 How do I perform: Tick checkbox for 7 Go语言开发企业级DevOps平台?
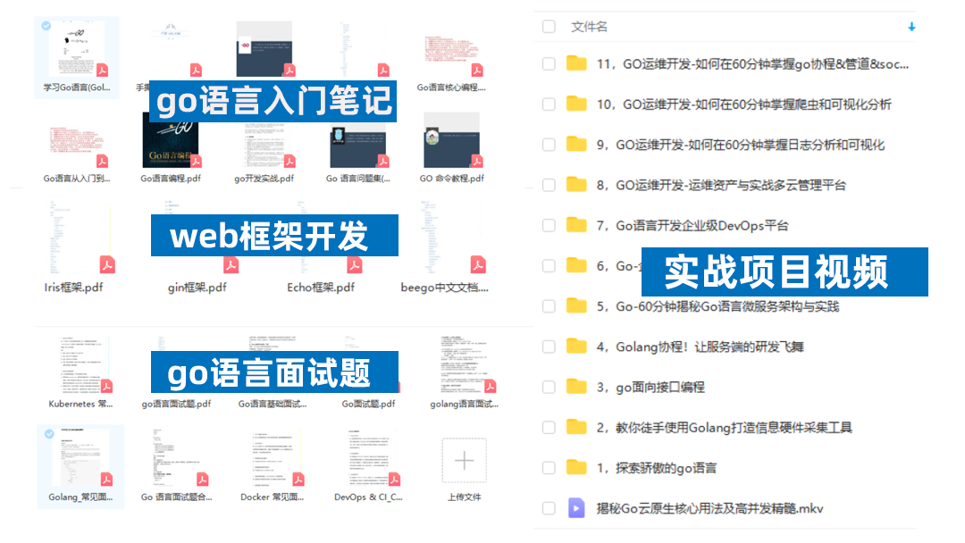pyautogui.click(x=549, y=226)
